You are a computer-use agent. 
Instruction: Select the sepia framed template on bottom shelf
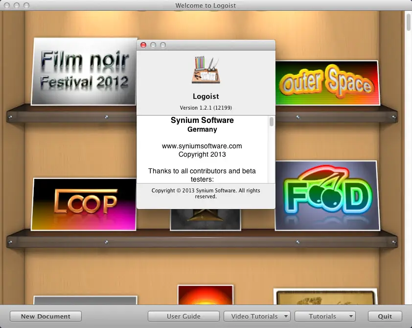325,297
